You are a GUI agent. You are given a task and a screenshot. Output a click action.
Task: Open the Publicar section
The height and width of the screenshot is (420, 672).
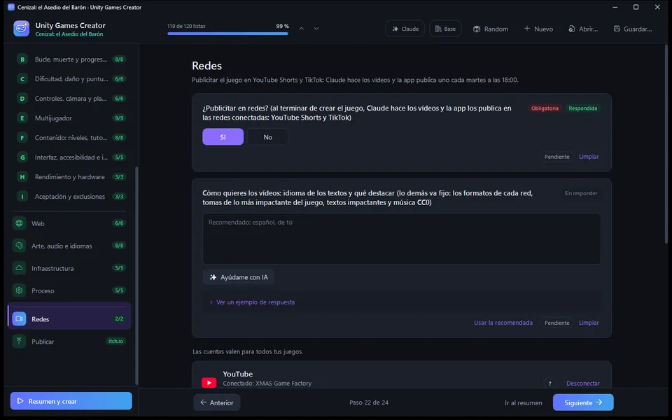click(x=69, y=341)
